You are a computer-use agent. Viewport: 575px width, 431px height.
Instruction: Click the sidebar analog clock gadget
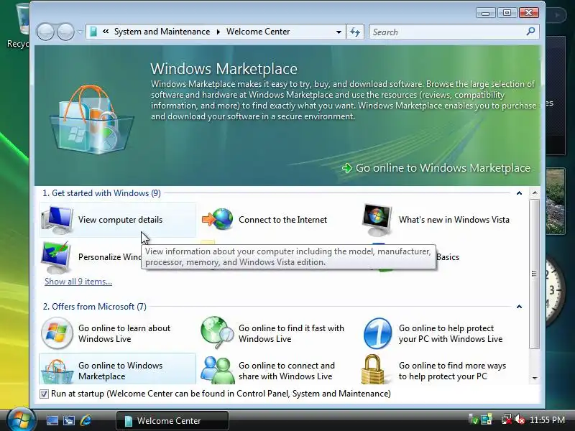tap(555, 291)
